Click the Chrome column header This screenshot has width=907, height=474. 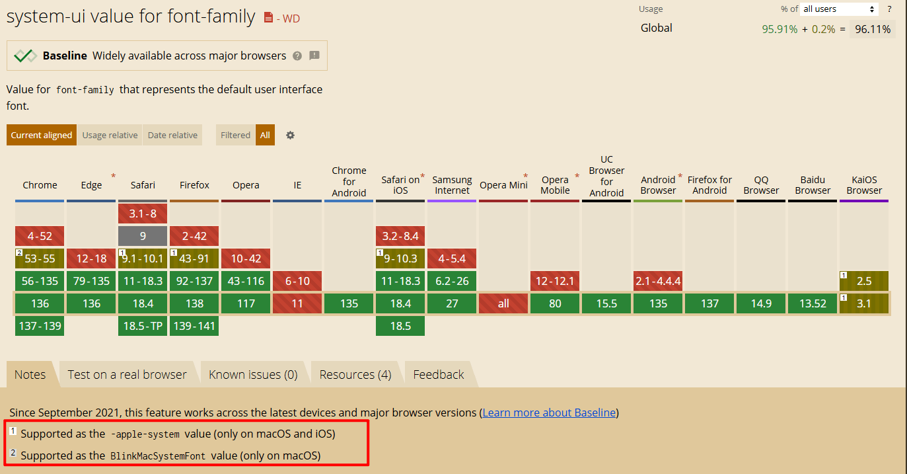pyautogui.click(x=40, y=185)
